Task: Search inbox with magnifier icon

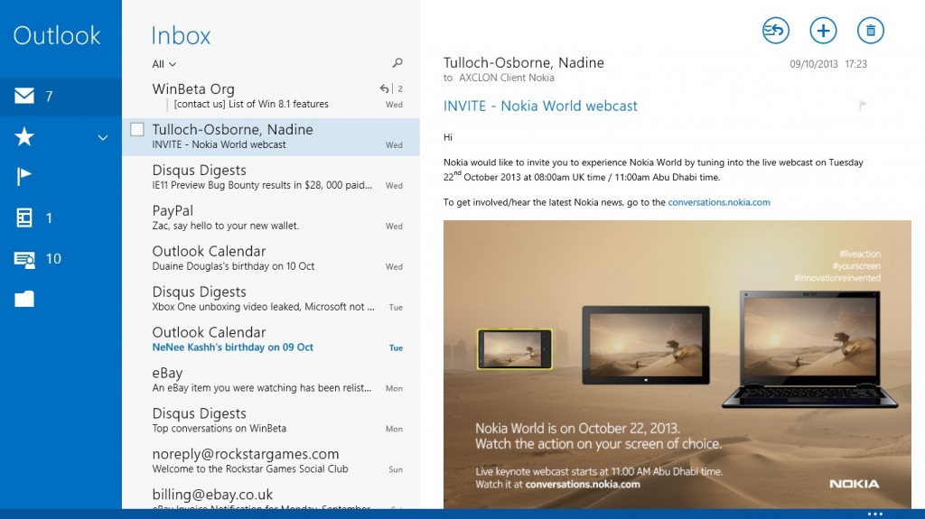Action: click(397, 62)
